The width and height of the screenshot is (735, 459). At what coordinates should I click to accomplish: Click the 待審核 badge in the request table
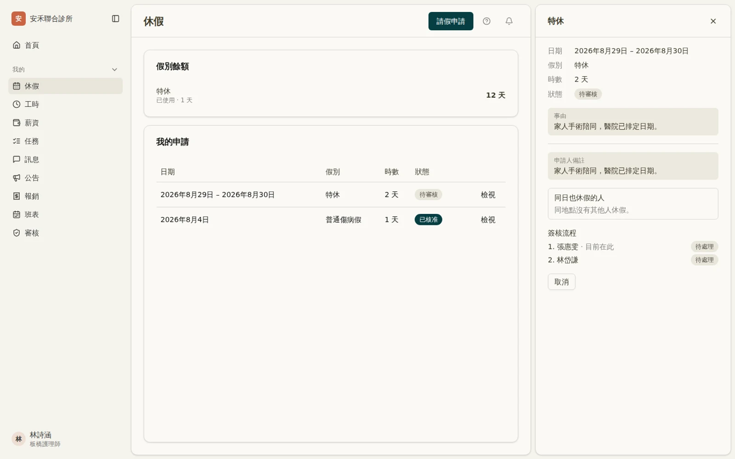pos(428,195)
